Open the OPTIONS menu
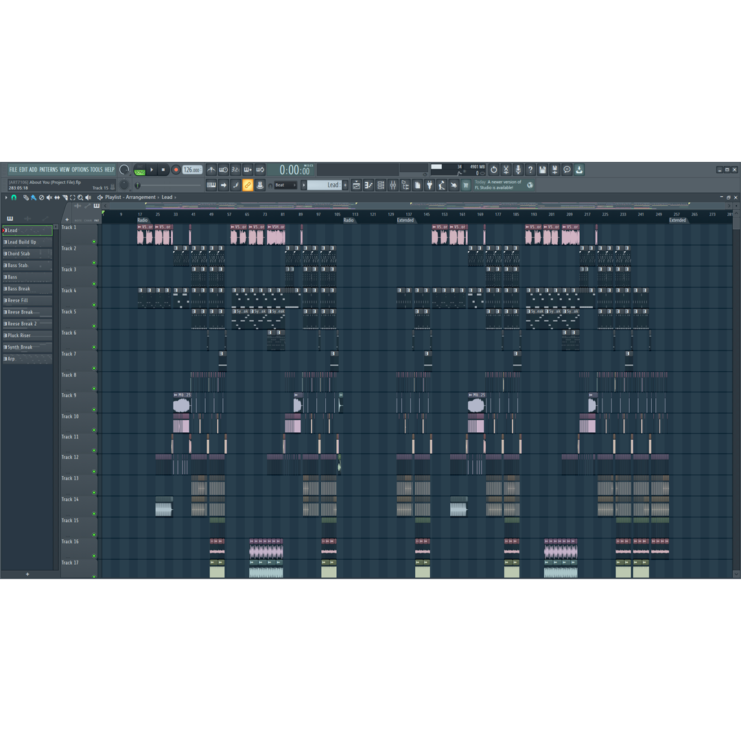Viewport: 741px width, 741px height. tap(80, 169)
